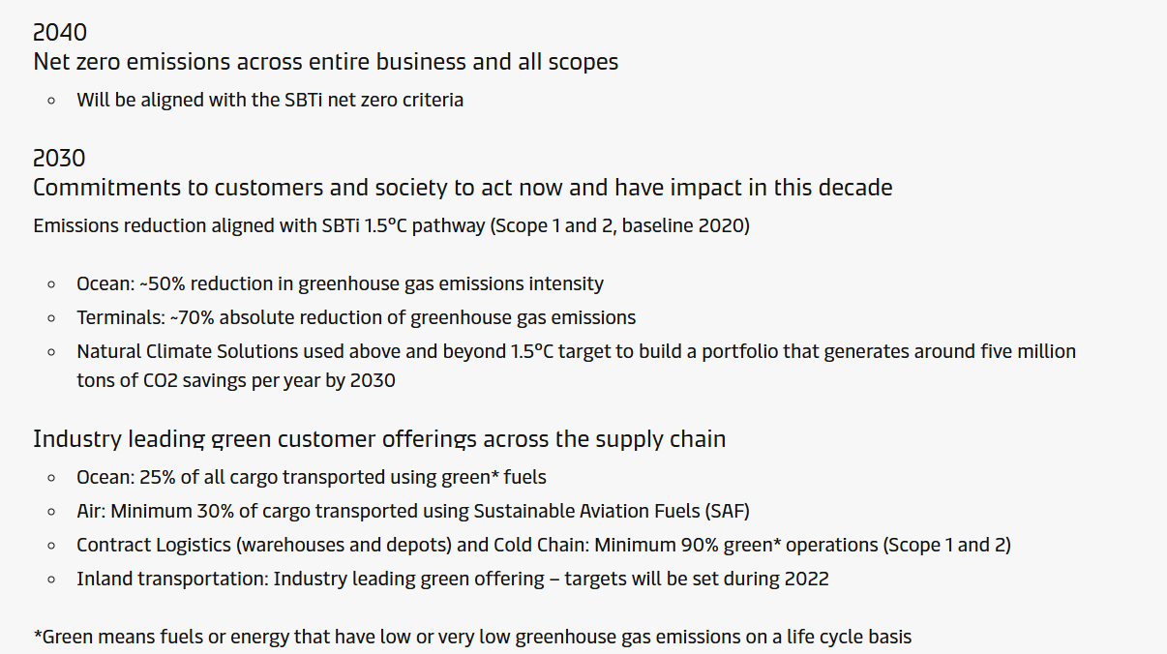Click "Sustainable Aviation Fuels (SAF)" text
The width and height of the screenshot is (1167, 654).
click(612, 511)
